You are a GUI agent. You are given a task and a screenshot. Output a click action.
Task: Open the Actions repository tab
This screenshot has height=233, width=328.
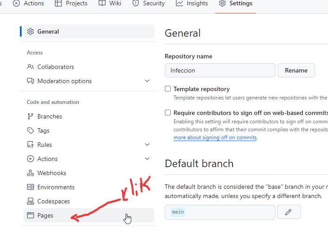coord(28,4)
